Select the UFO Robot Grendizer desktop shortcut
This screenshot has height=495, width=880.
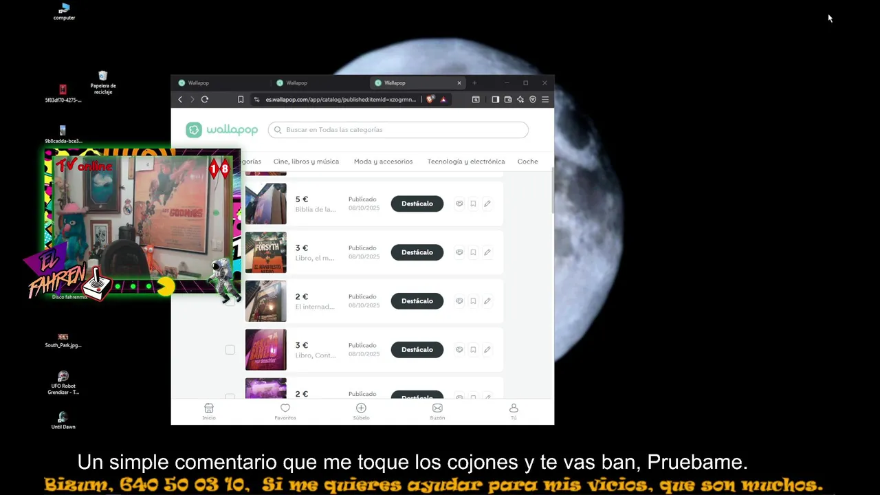coord(63,384)
